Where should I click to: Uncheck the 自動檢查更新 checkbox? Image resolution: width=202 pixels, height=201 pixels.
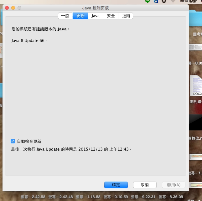coord(13,141)
